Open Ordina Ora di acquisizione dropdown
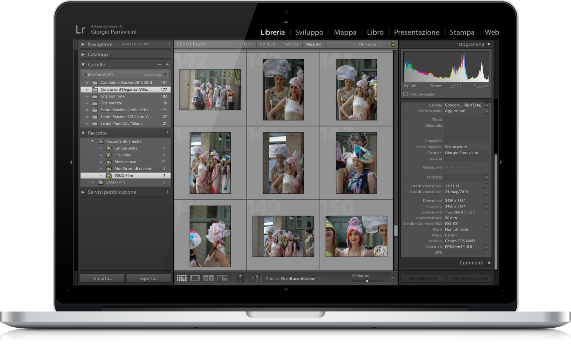 300,279
